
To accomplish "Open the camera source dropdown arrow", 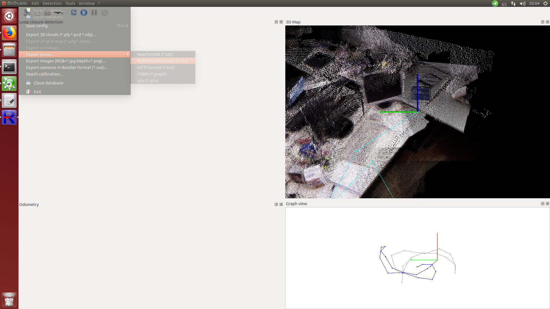I will pyautogui.click(x=62, y=13).
